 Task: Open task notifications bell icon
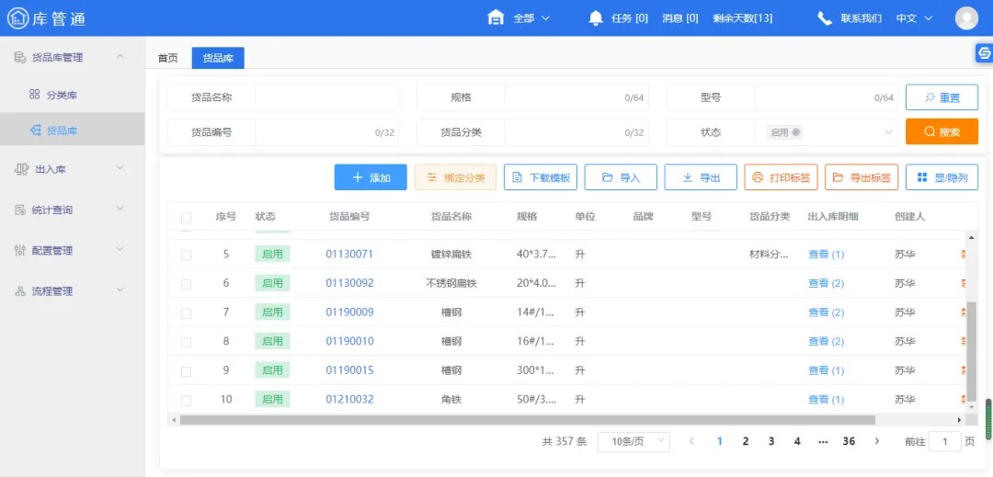[596, 17]
